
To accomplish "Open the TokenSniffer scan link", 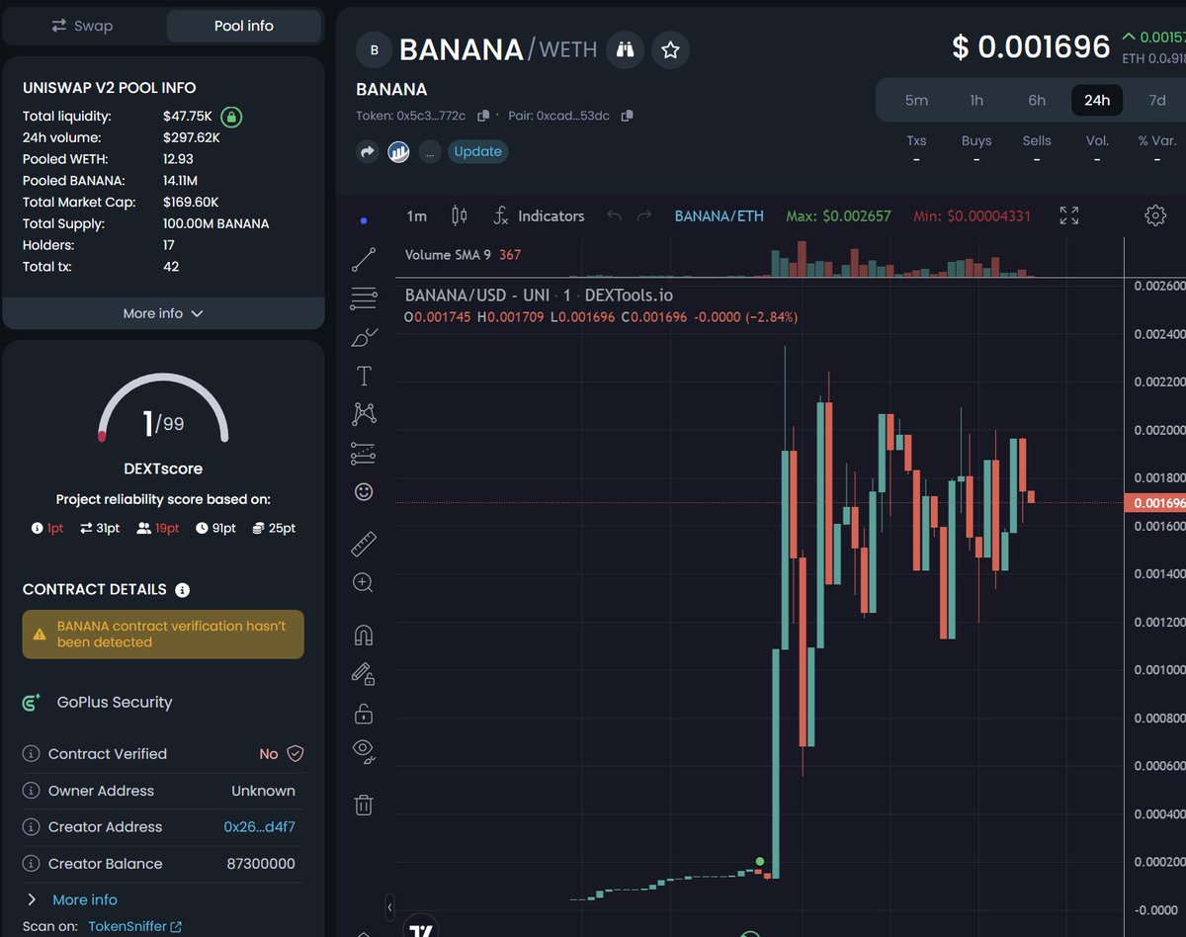I will (135, 926).
